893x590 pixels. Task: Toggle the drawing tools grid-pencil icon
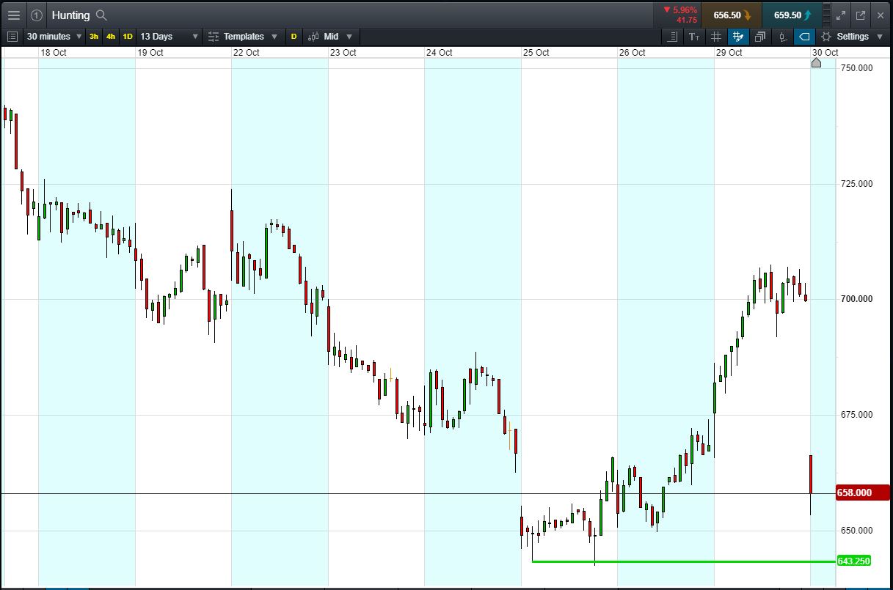tap(738, 37)
